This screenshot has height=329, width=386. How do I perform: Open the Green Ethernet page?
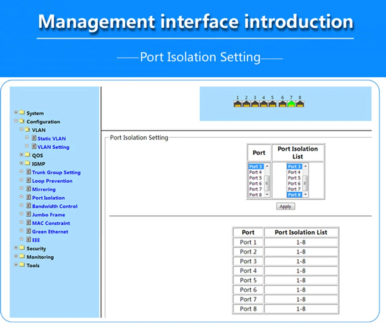50,232
